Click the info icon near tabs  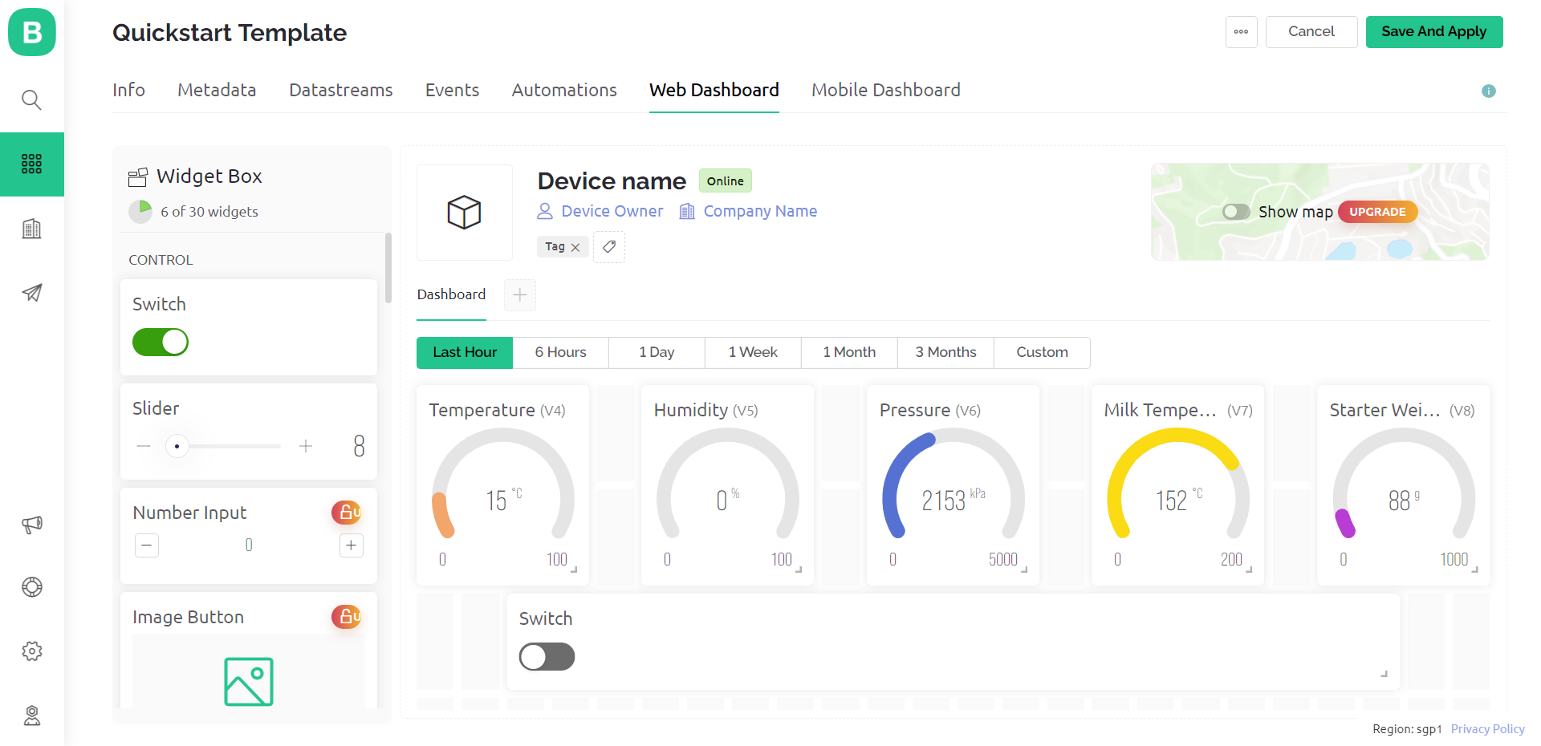[1488, 91]
